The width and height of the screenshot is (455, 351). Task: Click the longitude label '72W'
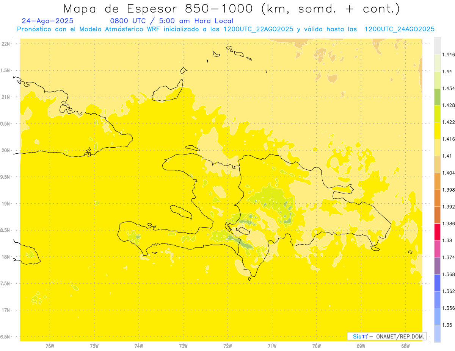coord(227,346)
